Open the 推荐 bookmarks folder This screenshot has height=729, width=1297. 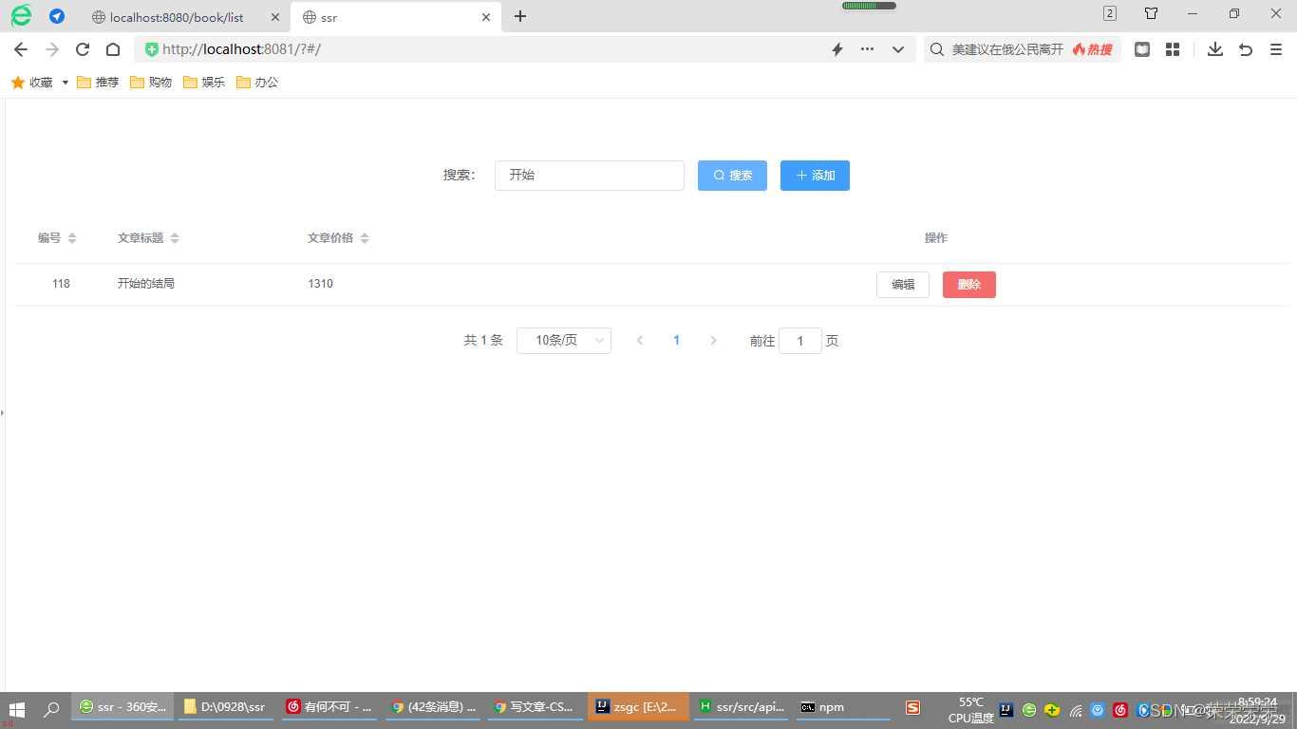98,83
